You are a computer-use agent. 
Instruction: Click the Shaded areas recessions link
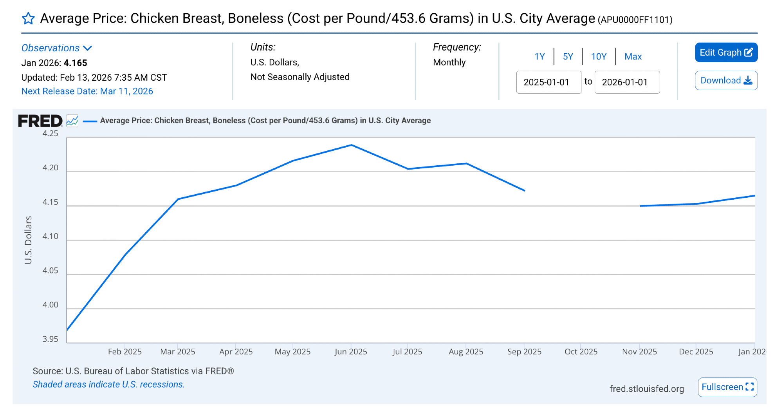point(108,385)
